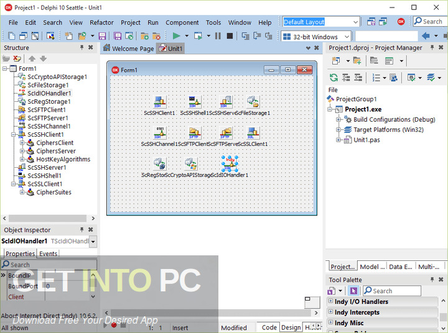Pin the Object Inspector panel
Screen dimensions: 448x333
pos(82,229)
